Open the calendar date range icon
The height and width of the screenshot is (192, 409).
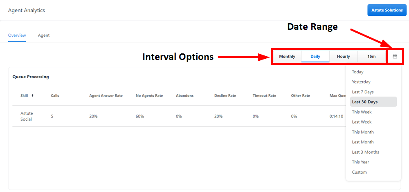coord(395,56)
